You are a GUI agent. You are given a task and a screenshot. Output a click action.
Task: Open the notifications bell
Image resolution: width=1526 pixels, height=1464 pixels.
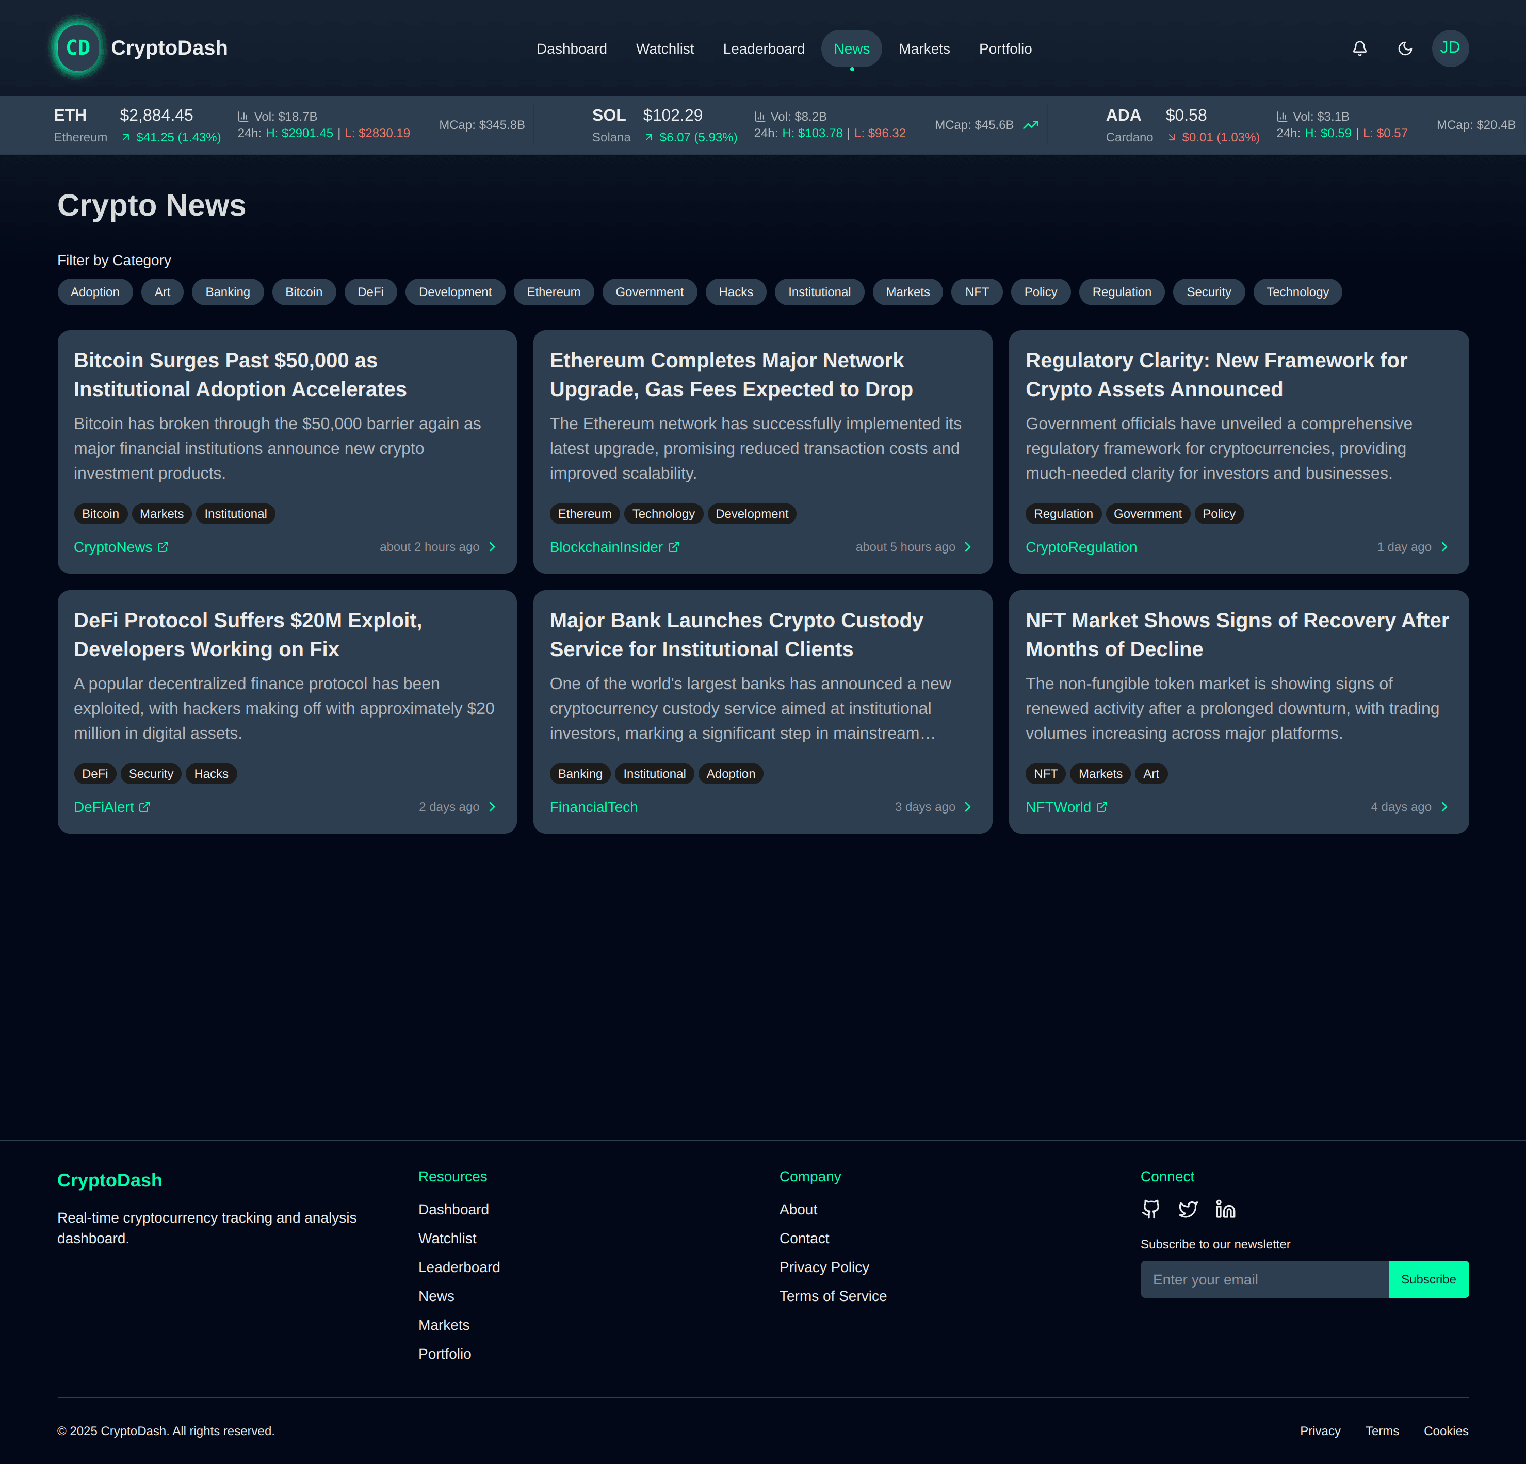pos(1359,47)
